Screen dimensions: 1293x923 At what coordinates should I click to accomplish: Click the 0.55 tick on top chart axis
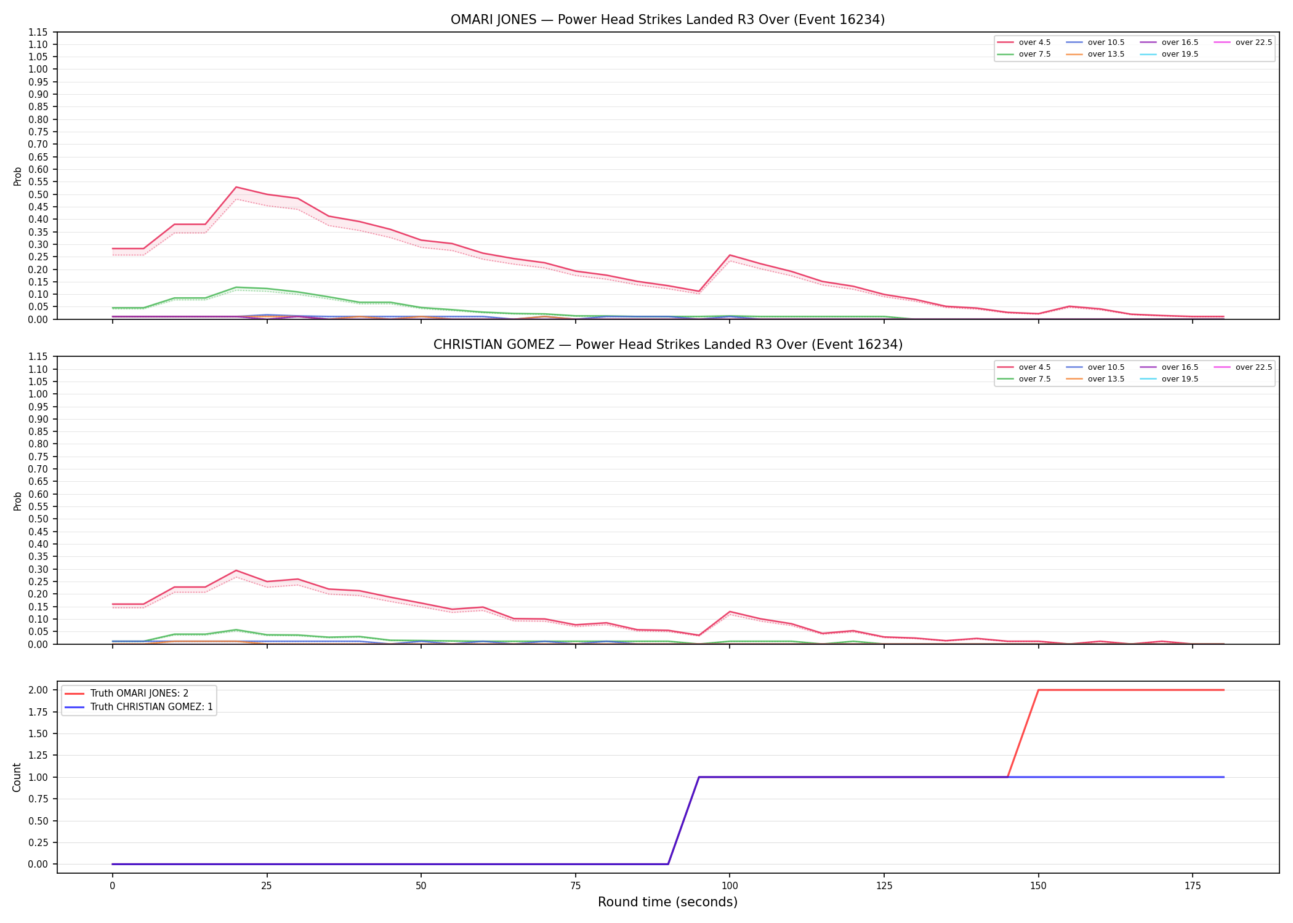pos(38,182)
